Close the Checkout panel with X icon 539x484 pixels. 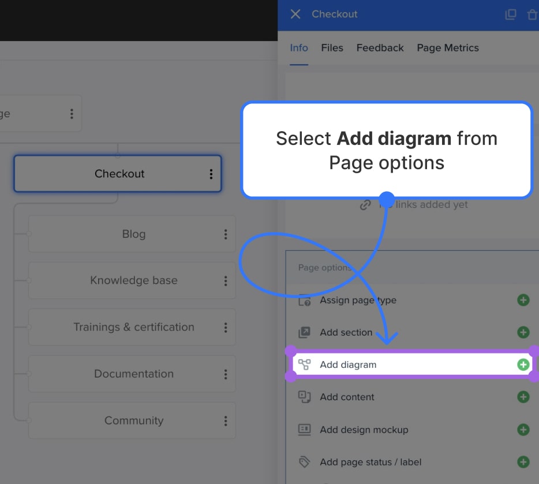(x=295, y=14)
